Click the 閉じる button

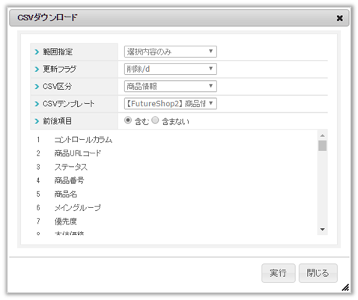pos(318,273)
